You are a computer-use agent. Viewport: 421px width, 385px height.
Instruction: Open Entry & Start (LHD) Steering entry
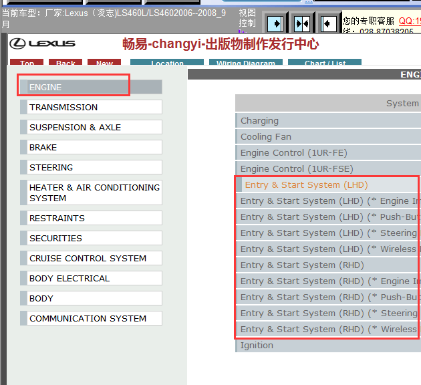(328, 233)
